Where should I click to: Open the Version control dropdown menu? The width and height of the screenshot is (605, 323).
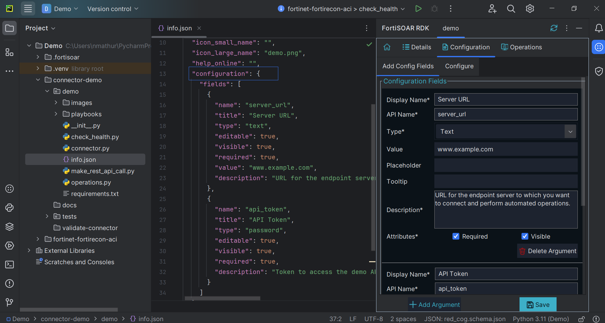pyautogui.click(x=113, y=9)
